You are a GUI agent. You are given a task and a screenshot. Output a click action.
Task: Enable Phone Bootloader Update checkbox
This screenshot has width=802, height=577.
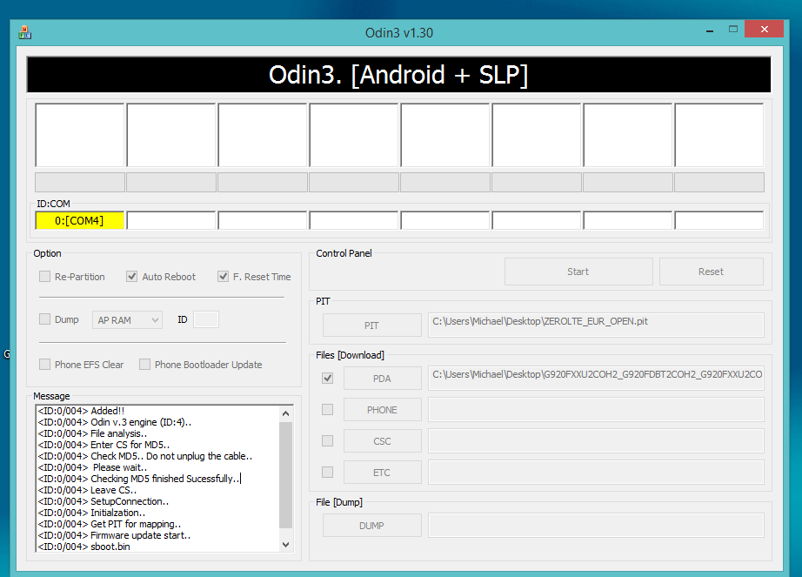144,364
